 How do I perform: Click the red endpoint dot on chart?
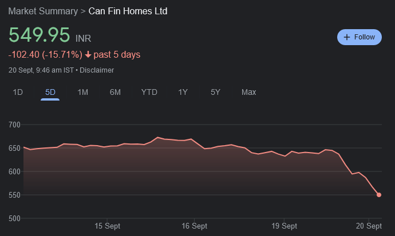(378, 195)
